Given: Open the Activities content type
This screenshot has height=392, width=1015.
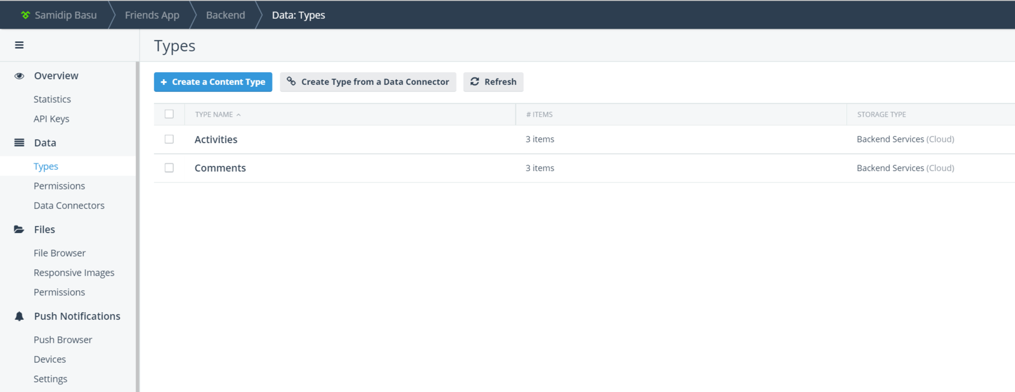Looking at the screenshot, I should (216, 139).
